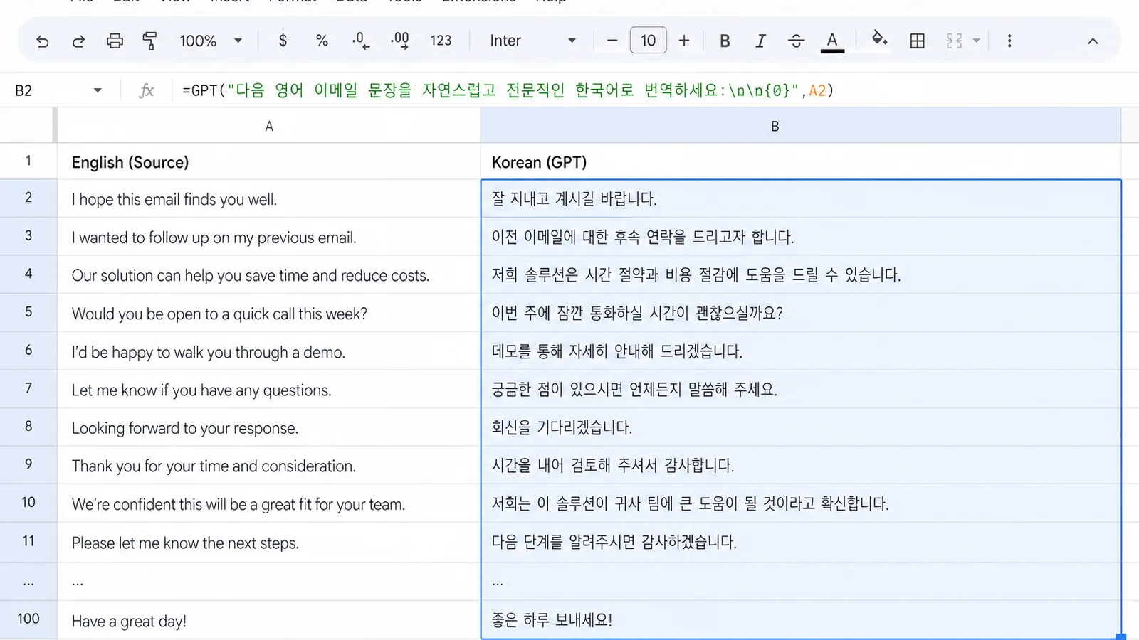
Task: Select cell "다음 단계를 알려주시면 감사하겠습니다."
Action: 801,542
